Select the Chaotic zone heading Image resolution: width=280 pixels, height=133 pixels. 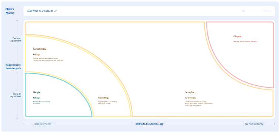pyautogui.click(x=237, y=37)
